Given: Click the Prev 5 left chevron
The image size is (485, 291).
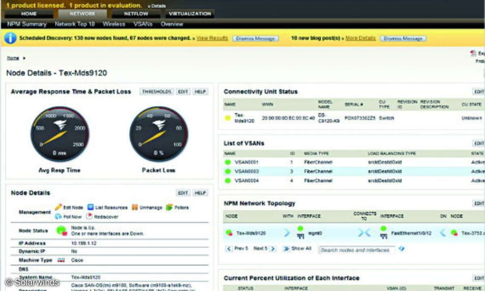Looking at the screenshot, I should (x=229, y=249).
